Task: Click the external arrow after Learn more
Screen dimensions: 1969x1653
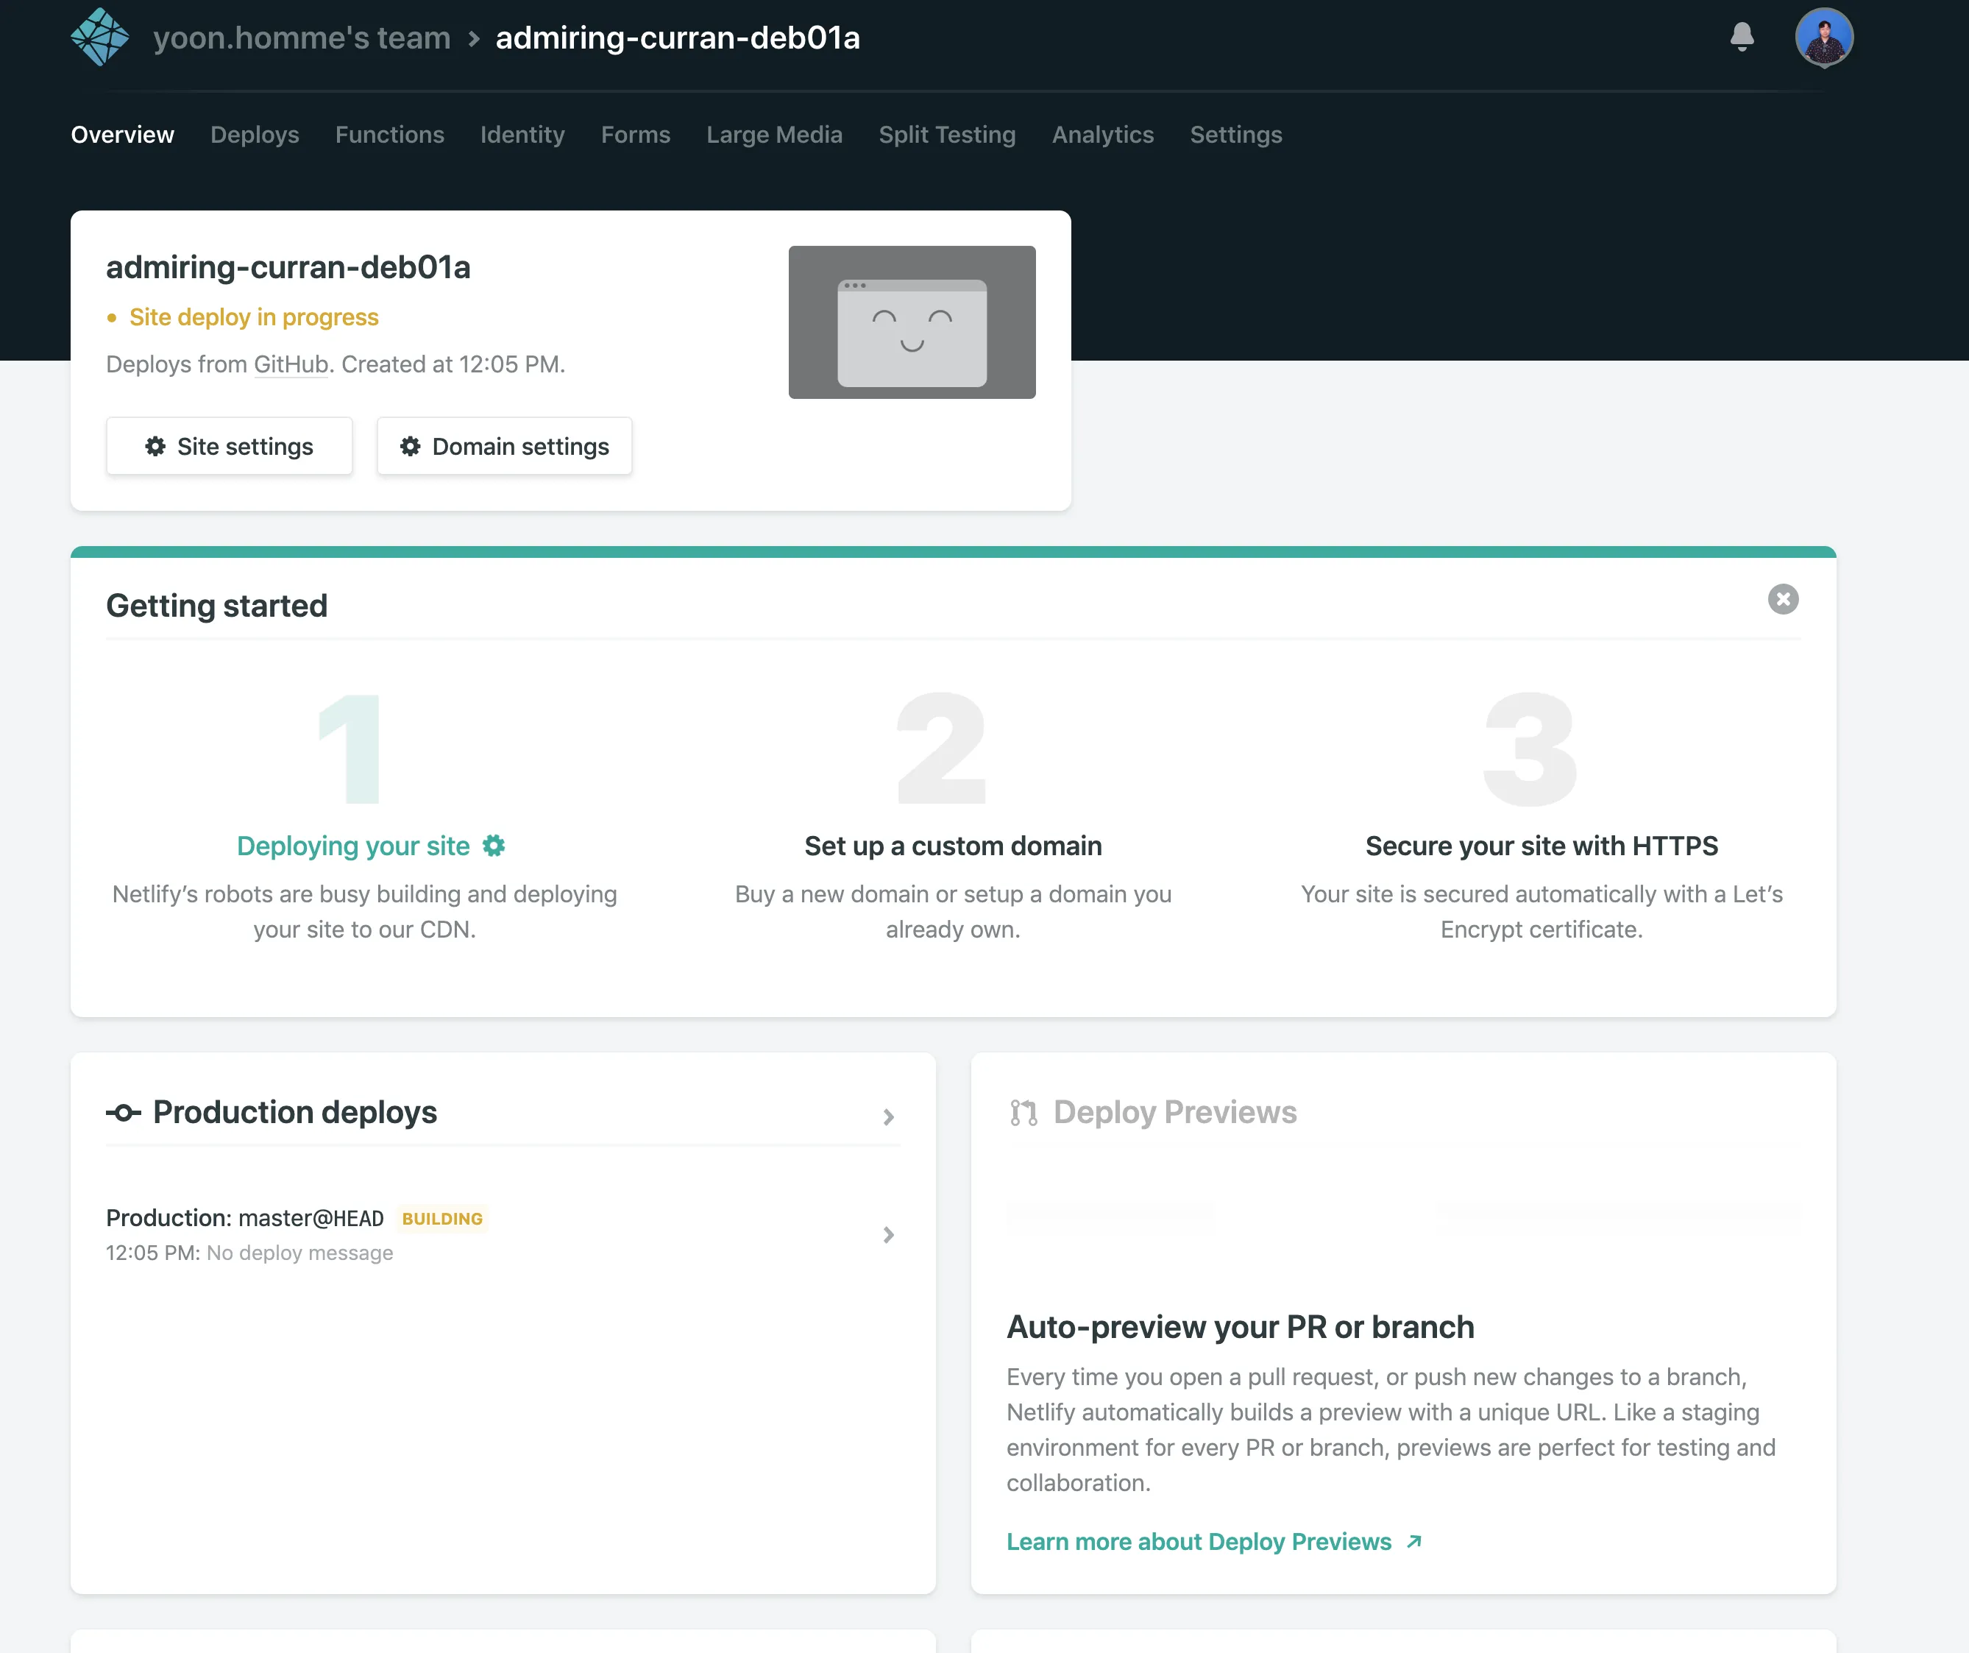Action: tap(1414, 1541)
